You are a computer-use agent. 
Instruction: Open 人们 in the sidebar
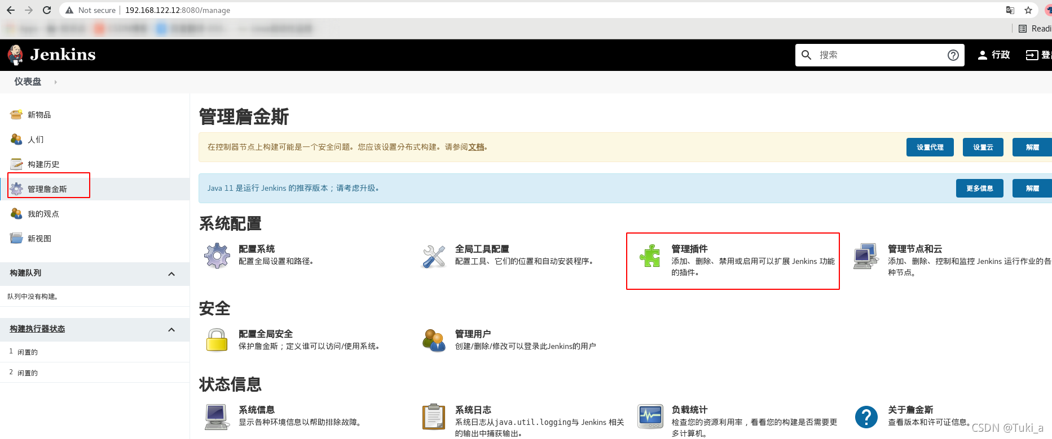(x=36, y=140)
